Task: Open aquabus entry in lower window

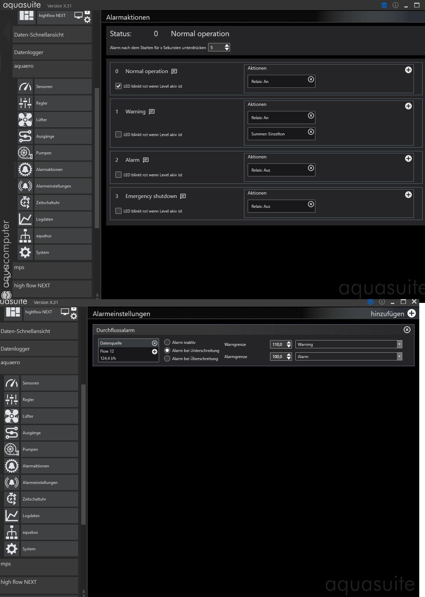Action: [x=49, y=532]
